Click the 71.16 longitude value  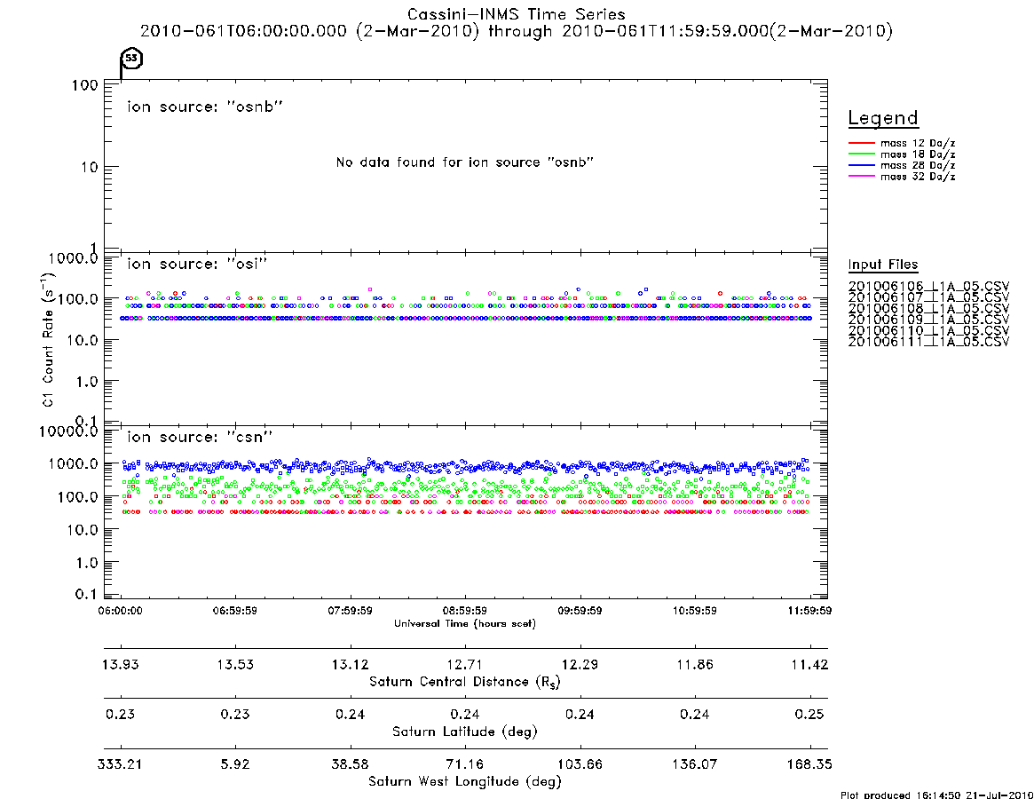(465, 764)
